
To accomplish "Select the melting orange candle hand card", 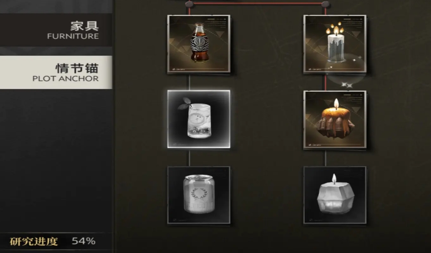I will (335, 120).
